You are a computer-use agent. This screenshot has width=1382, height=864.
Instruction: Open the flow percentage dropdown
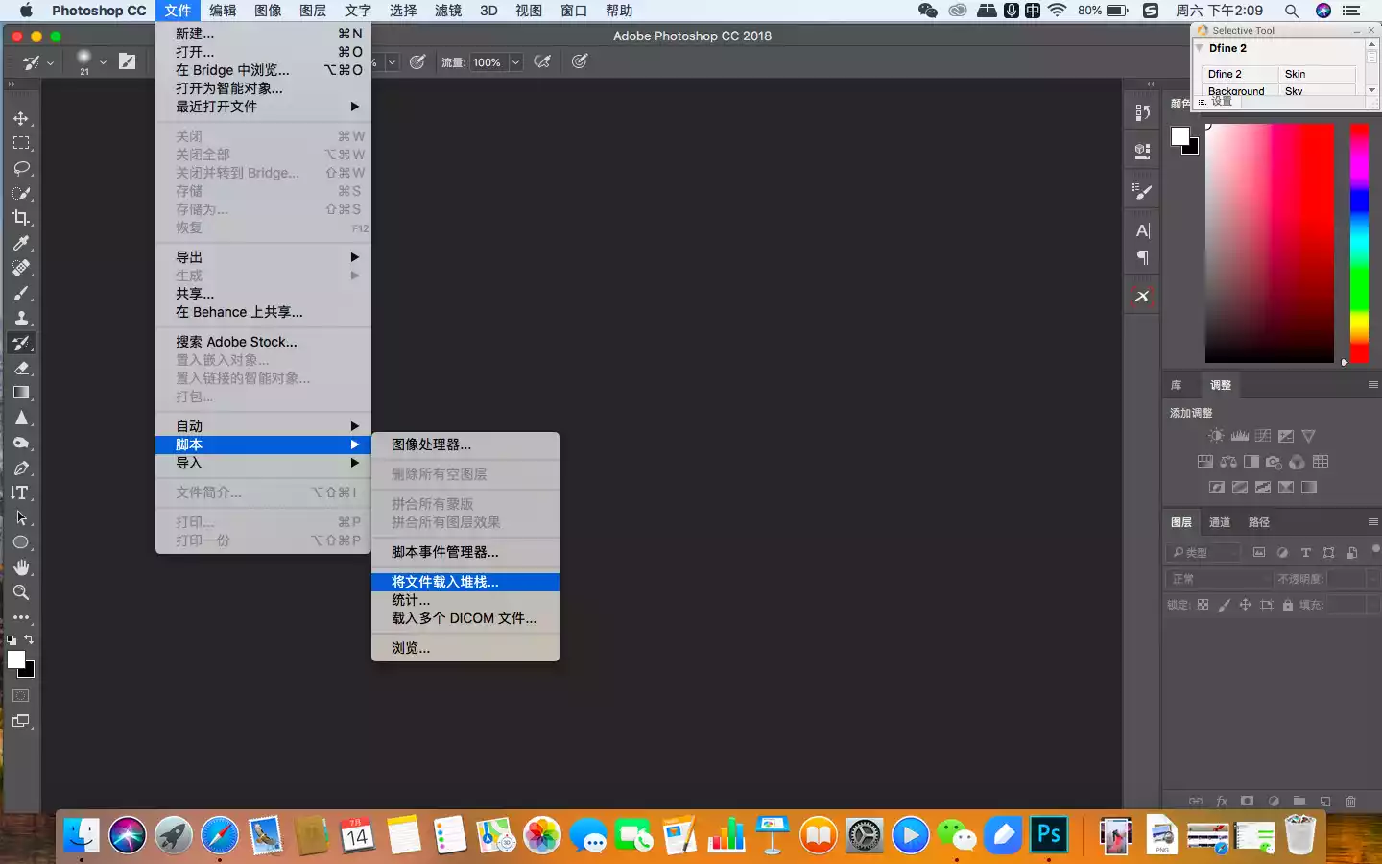(515, 62)
